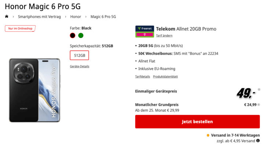This screenshot has height=147, width=262.
Task: Click Tarif ändern link
Action: coord(164,36)
